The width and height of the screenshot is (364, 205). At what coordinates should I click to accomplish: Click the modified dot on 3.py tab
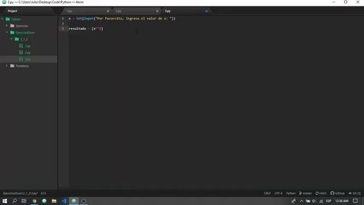(206, 11)
